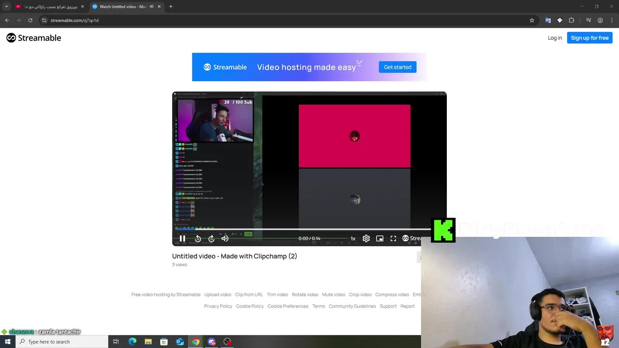Image resolution: width=619 pixels, height=348 pixels.
Task: Click Get started in the banner
Action: (x=398, y=67)
